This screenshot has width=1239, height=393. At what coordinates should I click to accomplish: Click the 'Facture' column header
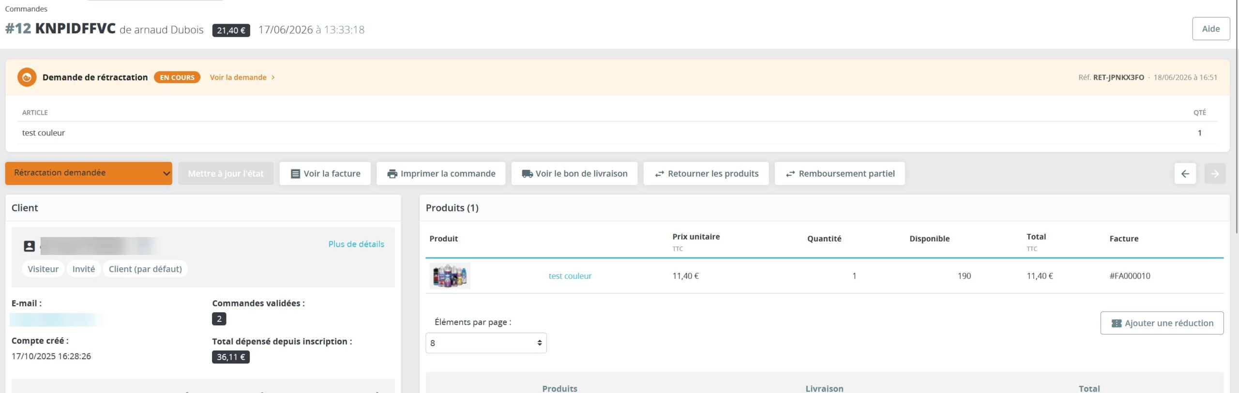coord(1123,239)
